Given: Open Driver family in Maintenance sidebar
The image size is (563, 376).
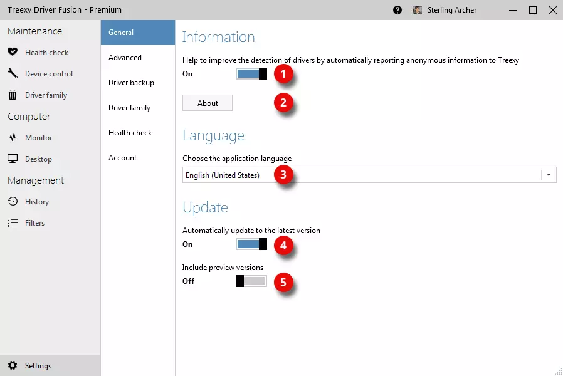Looking at the screenshot, I should click(50, 95).
